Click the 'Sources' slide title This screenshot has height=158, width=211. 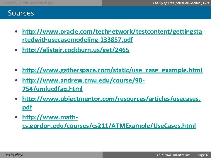21,13
